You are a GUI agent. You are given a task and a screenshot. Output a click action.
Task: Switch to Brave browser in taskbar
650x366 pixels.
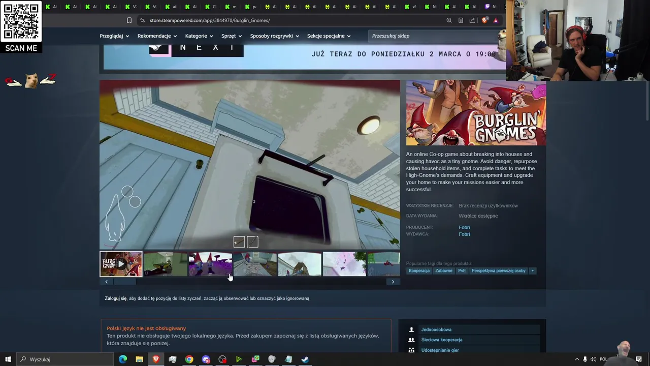pyautogui.click(x=156, y=359)
